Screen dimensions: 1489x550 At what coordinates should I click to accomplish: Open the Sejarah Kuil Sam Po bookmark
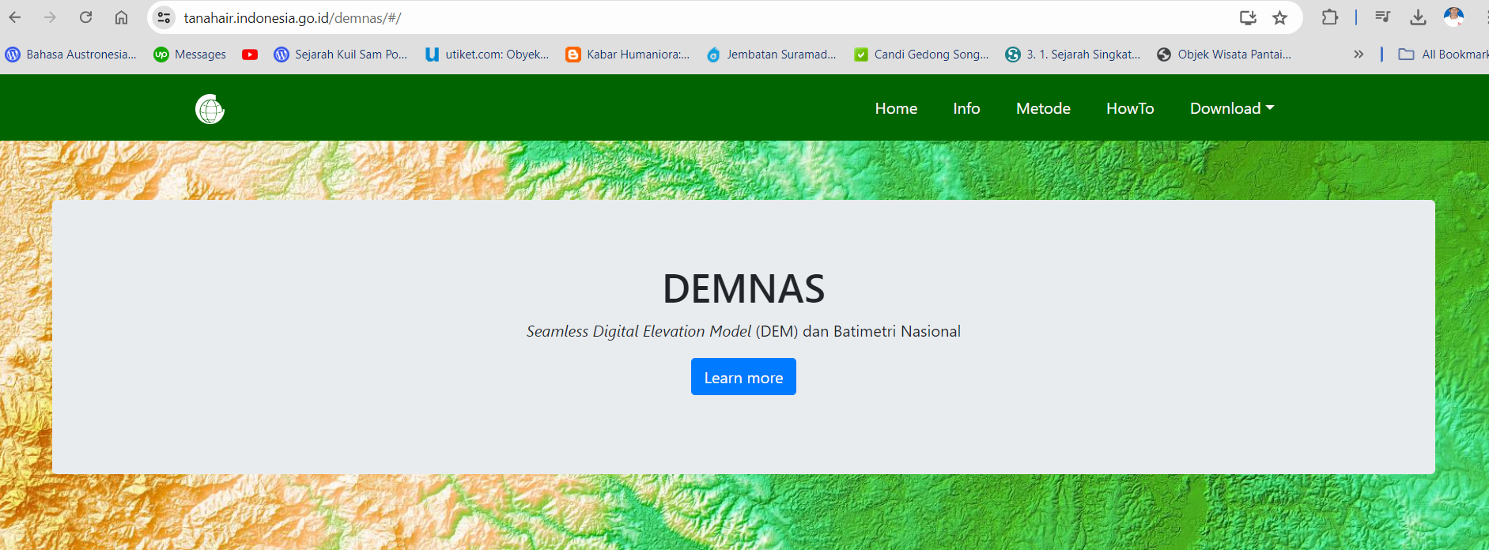(x=341, y=55)
